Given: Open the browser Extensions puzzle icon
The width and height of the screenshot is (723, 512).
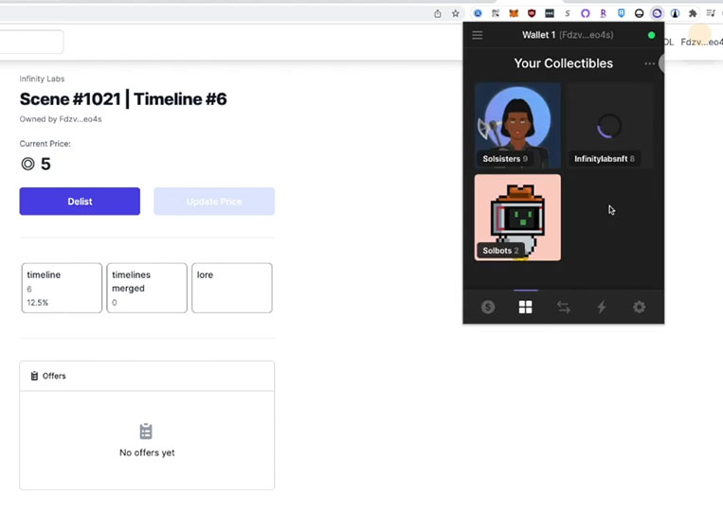Looking at the screenshot, I should [693, 14].
